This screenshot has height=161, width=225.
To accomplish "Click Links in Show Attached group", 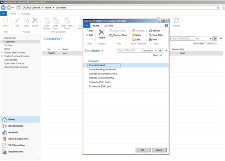I will pyautogui.click(x=136, y=40).
